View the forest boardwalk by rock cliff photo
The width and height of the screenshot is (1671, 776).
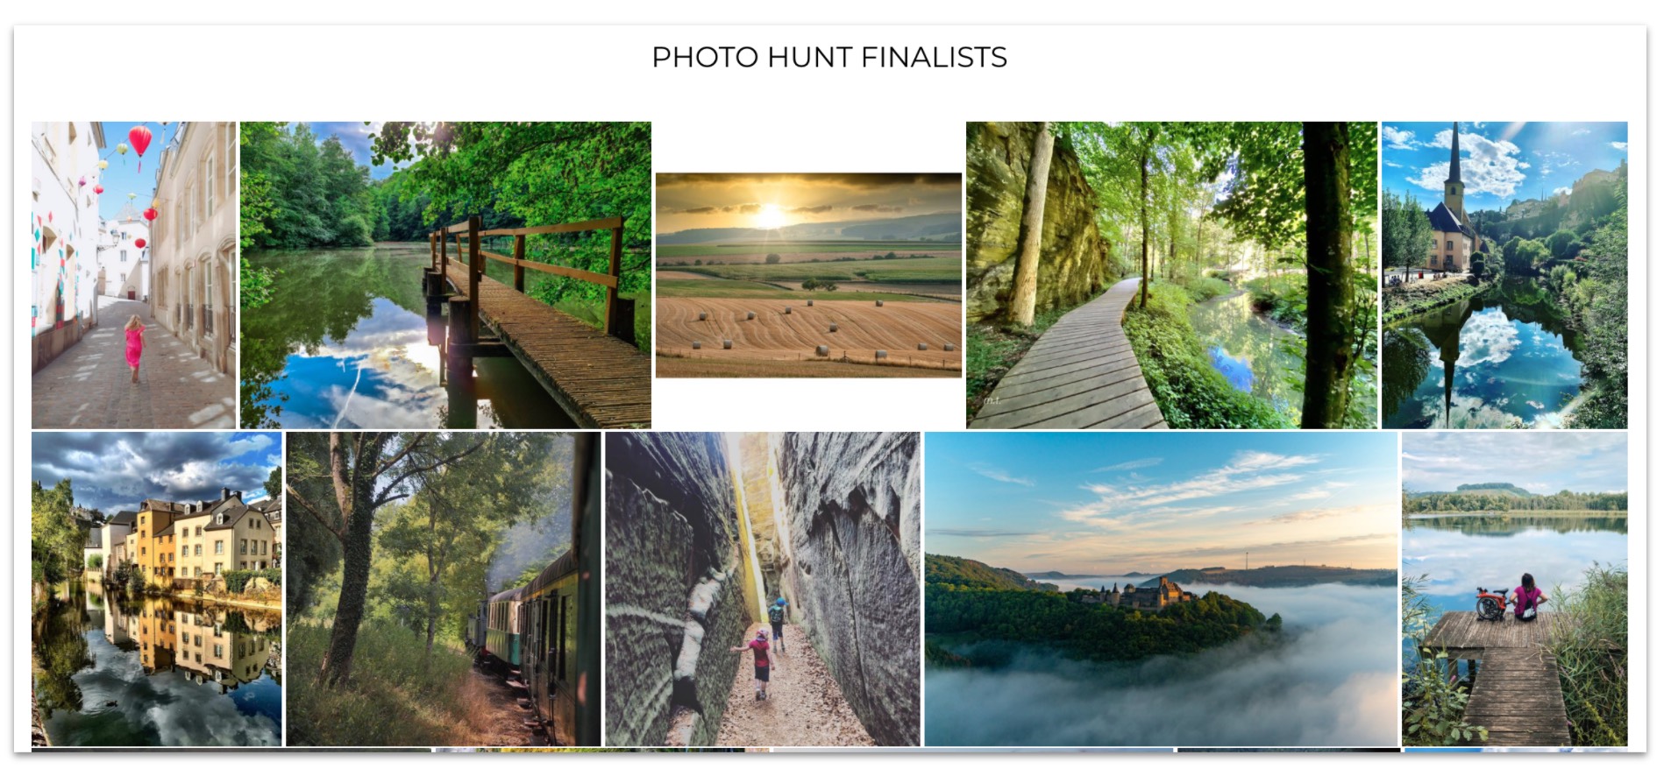tap(1171, 274)
